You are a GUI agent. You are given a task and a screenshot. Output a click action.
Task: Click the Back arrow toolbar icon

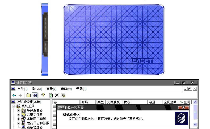(14, 95)
